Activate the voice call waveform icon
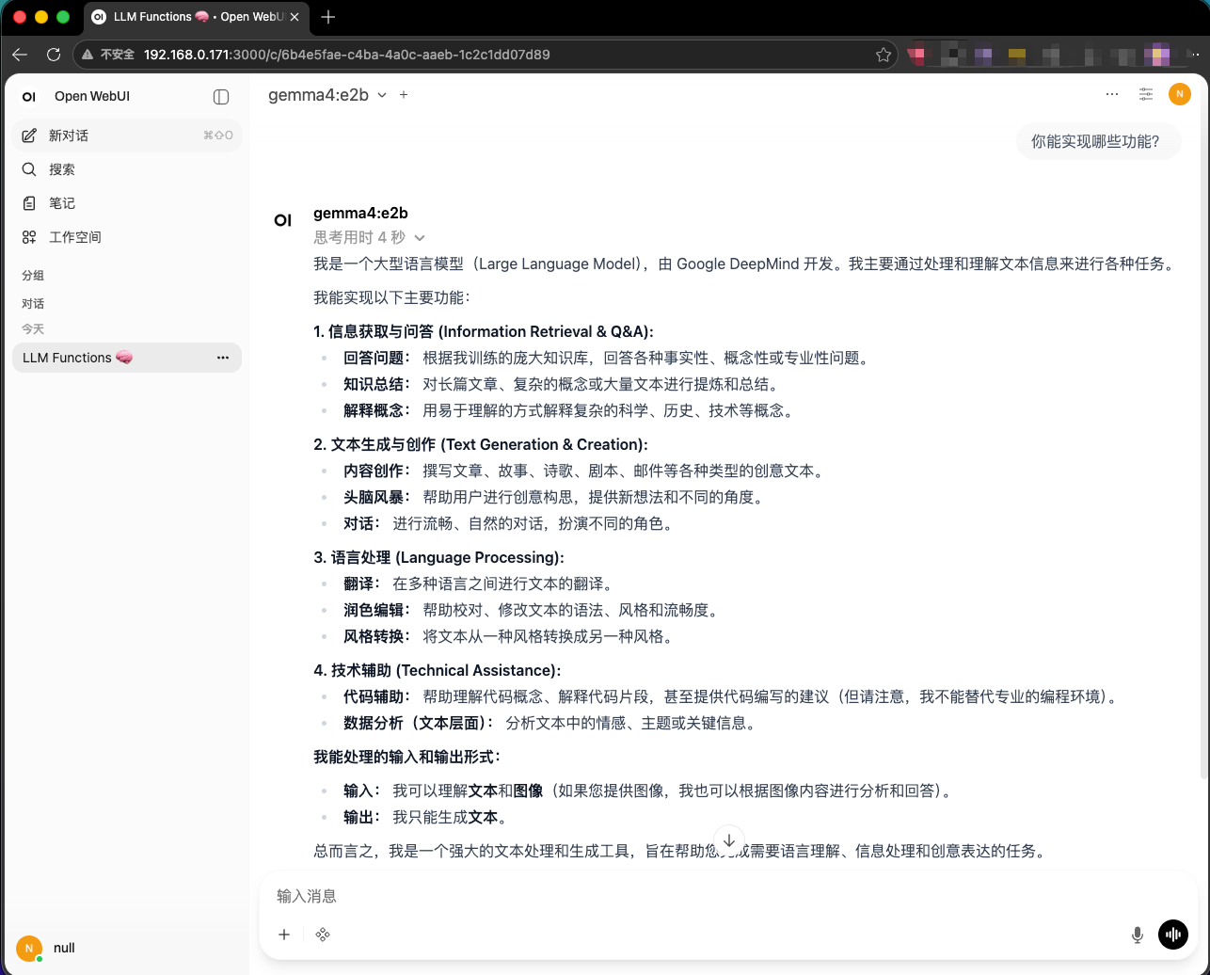This screenshot has width=1210, height=975. pyautogui.click(x=1173, y=935)
